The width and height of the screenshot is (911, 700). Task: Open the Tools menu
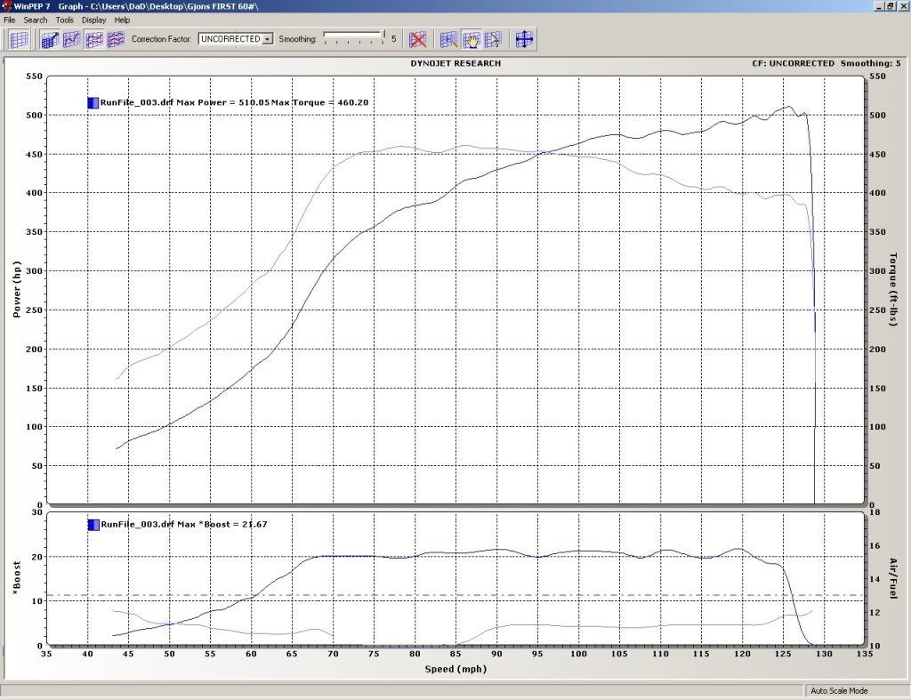(x=64, y=20)
